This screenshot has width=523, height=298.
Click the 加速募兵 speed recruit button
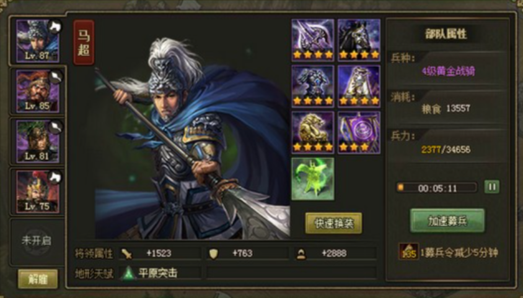tap(447, 221)
